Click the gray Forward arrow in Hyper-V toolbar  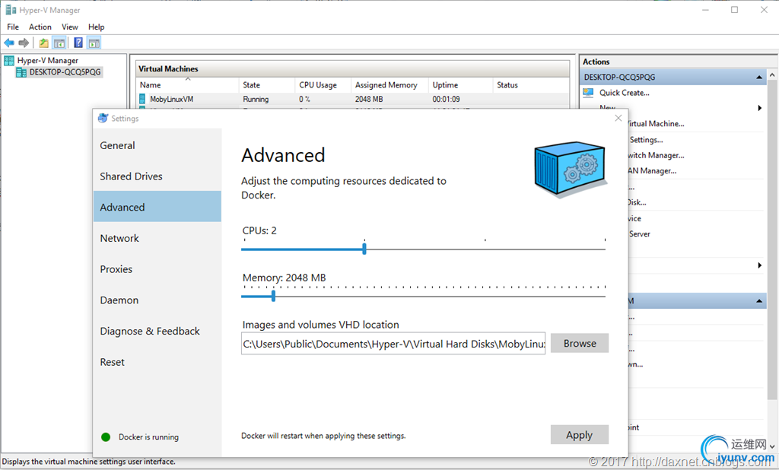(x=24, y=43)
